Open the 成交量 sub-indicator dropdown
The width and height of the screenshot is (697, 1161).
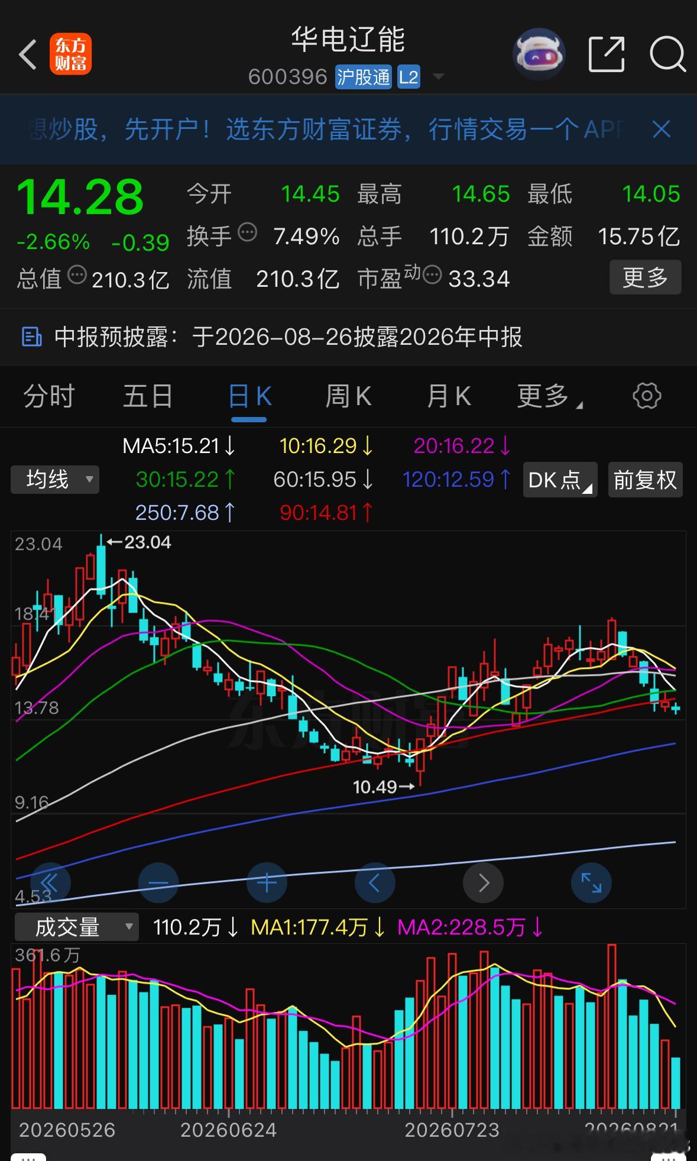76,927
